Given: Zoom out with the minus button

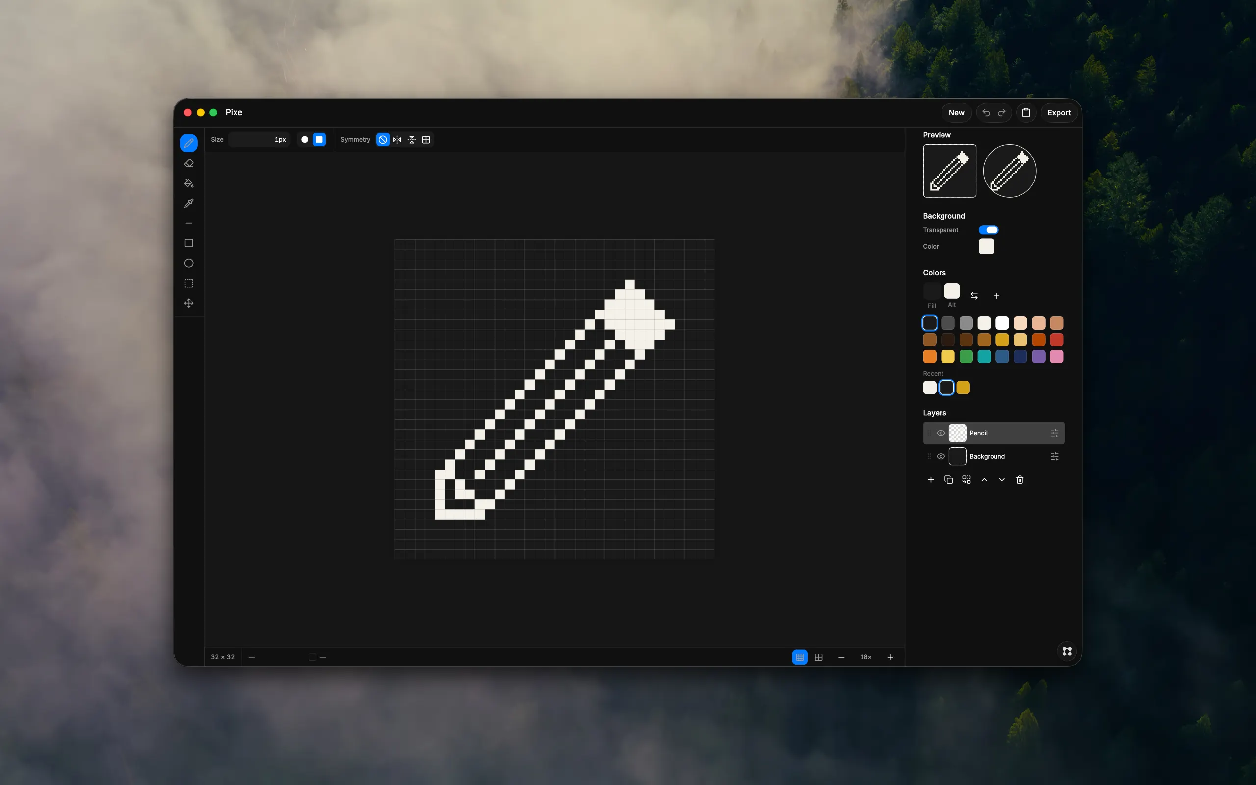Looking at the screenshot, I should point(841,657).
